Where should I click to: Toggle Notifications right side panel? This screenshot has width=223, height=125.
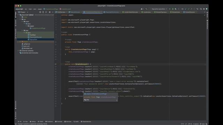207,25
